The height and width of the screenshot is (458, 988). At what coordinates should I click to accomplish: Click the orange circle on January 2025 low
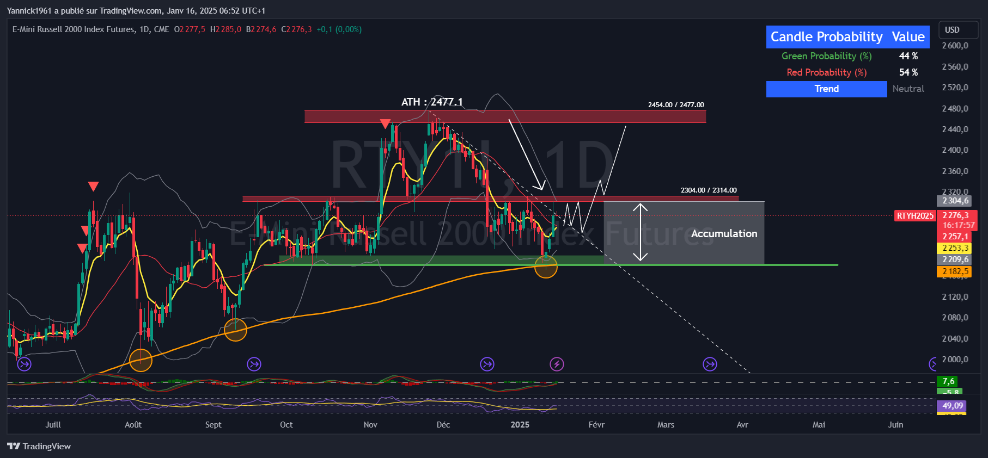pyautogui.click(x=546, y=267)
